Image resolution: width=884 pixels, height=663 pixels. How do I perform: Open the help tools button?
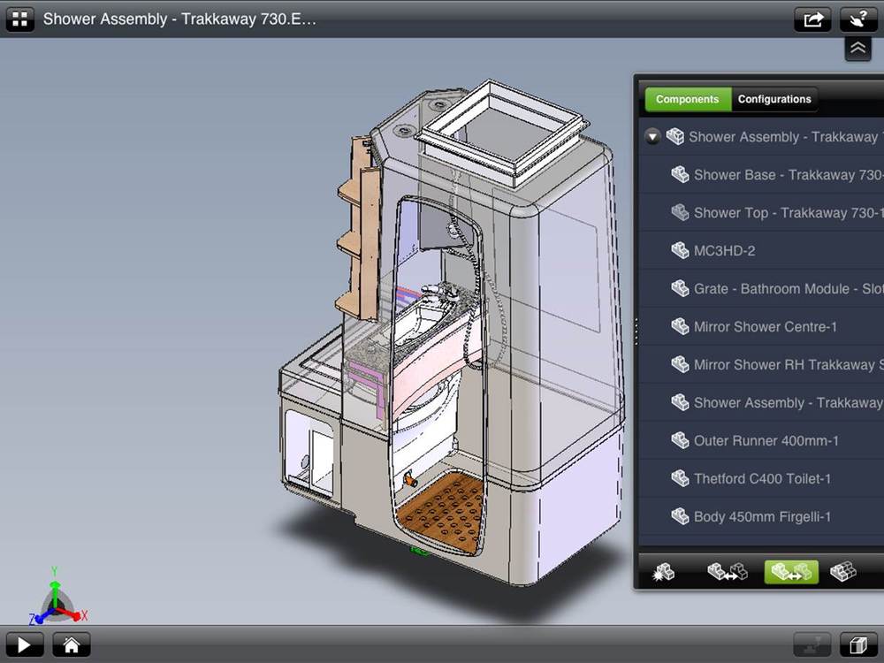[x=857, y=19]
